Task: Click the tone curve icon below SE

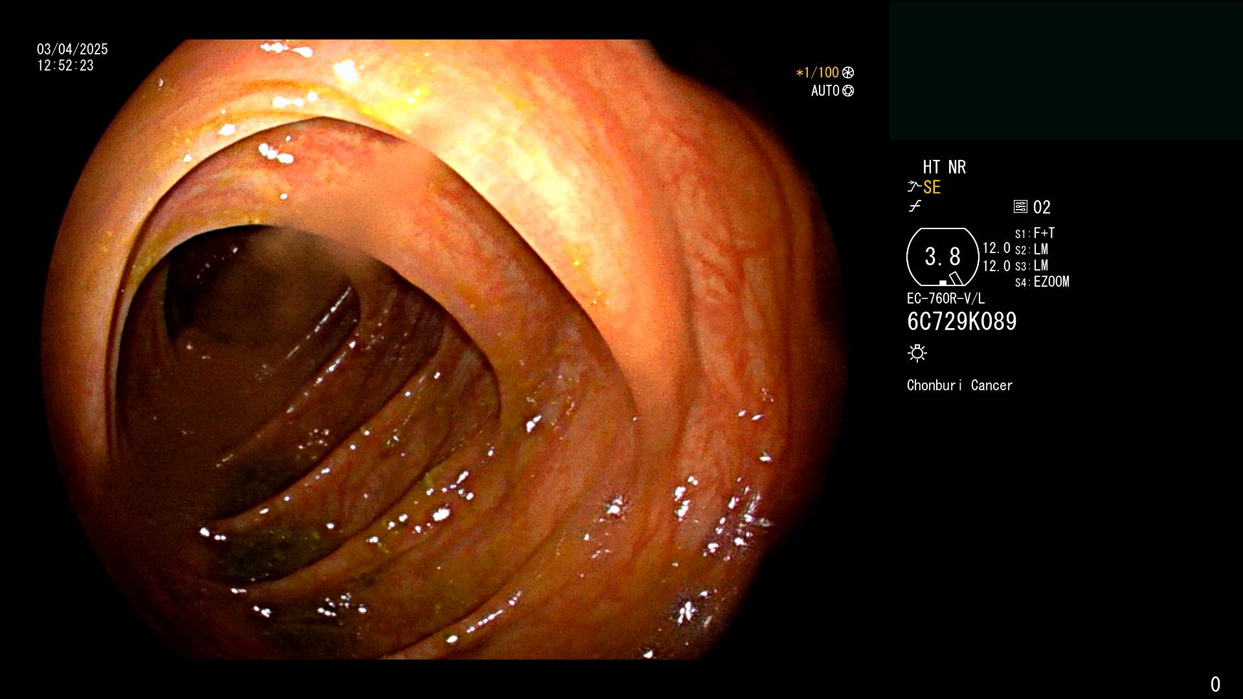Action: (x=915, y=206)
